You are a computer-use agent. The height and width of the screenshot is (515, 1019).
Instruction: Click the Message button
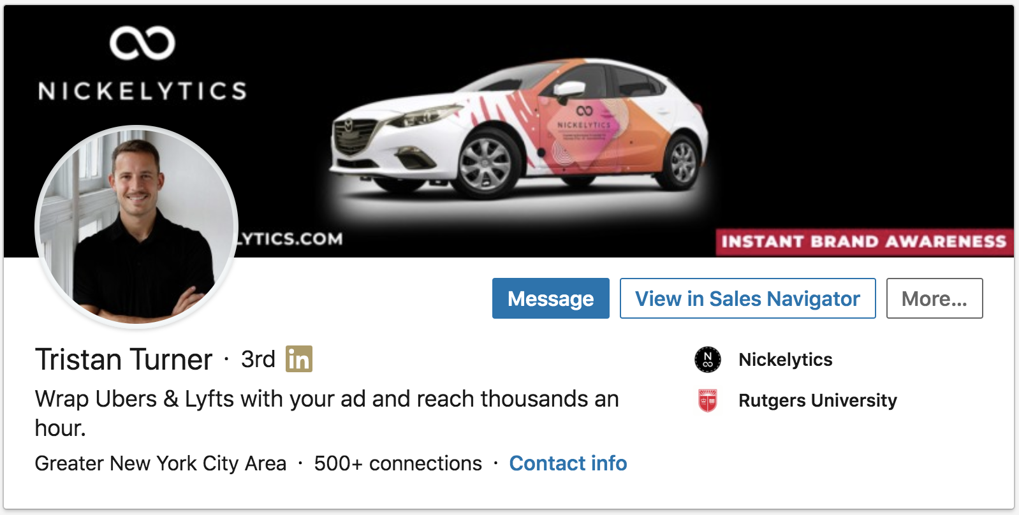(x=550, y=298)
